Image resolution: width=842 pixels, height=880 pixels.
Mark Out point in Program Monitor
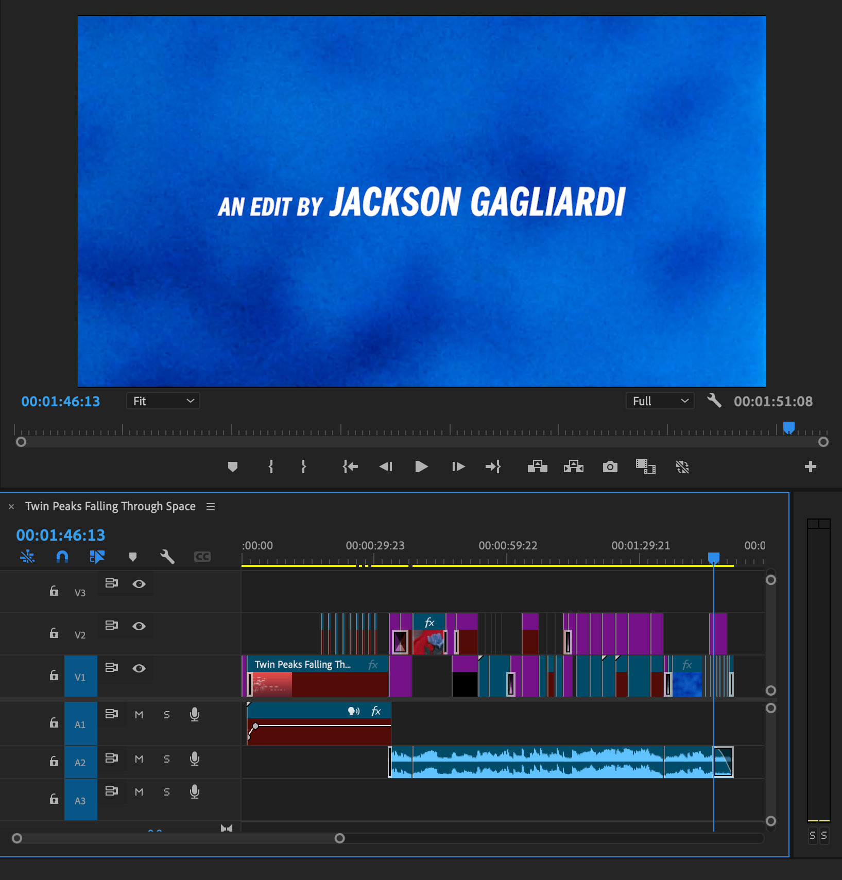[x=304, y=467]
